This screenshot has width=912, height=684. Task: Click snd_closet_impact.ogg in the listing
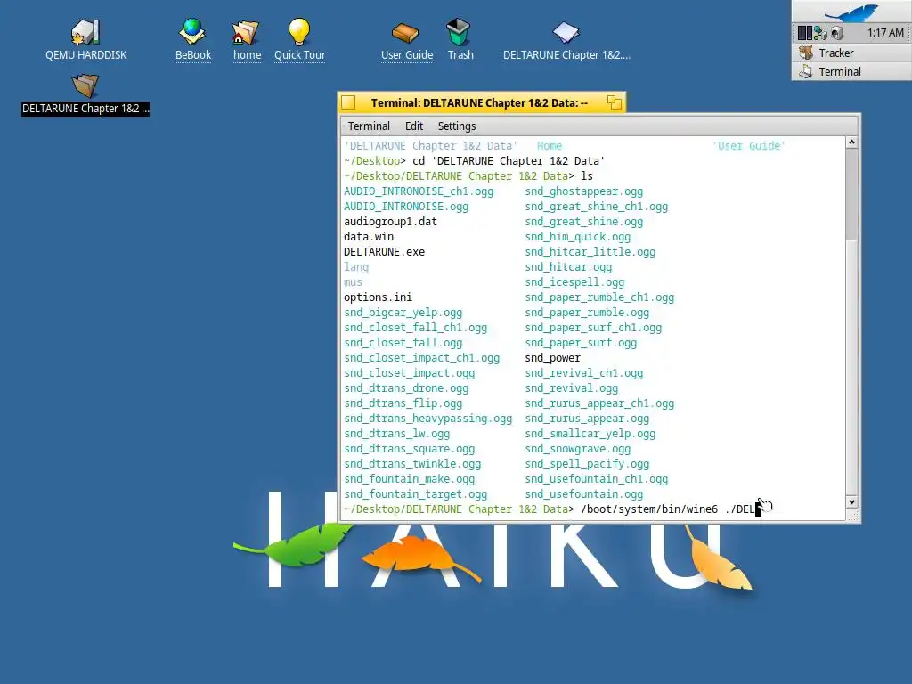pyautogui.click(x=409, y=373)
